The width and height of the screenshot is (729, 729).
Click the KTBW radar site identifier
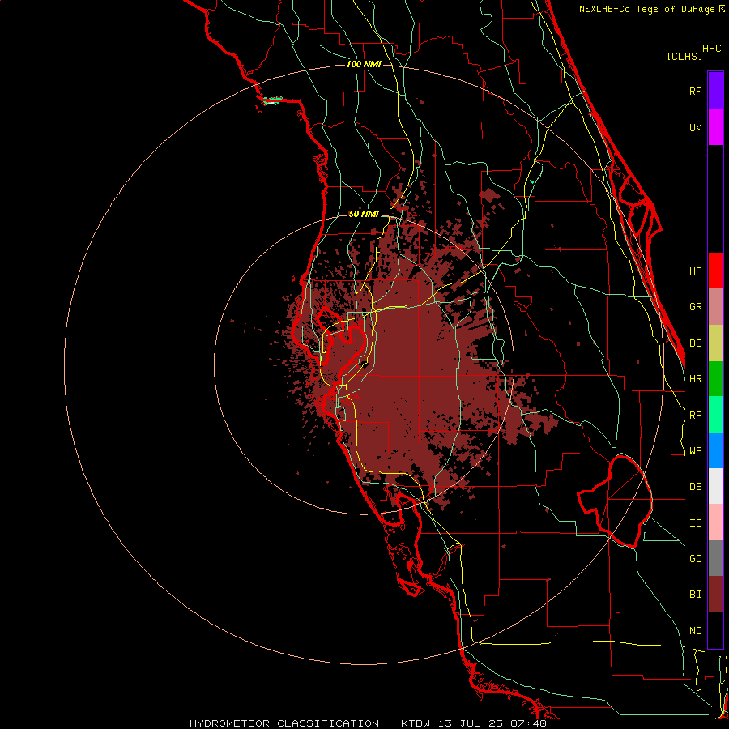pyautogui.click(x=416, y=723)
